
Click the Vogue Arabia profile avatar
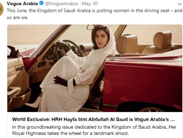pos(1,10)
